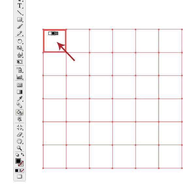Select the Symbol Sprayer tool
This screenshot has width=196, height=196.
point(20,70)
